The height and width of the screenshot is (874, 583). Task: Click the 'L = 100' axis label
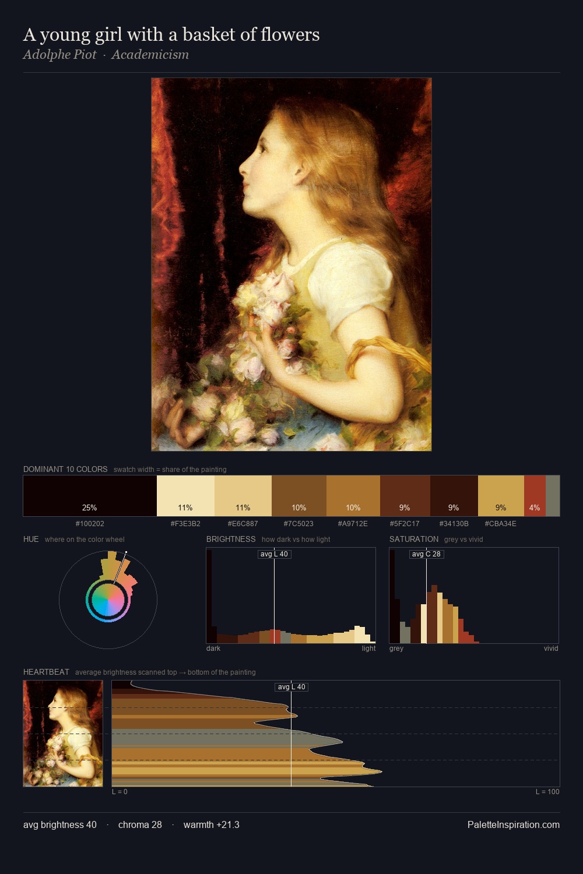[x=547, y=792]
